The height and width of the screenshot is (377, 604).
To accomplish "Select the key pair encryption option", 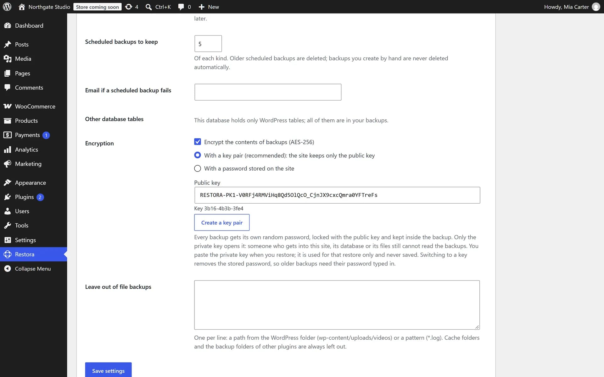I will point(198,155).
